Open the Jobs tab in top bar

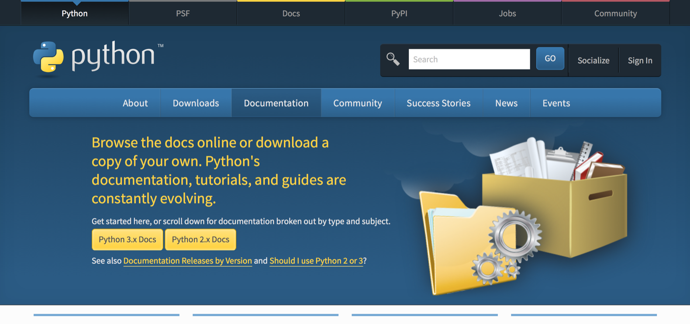[507, 13]
